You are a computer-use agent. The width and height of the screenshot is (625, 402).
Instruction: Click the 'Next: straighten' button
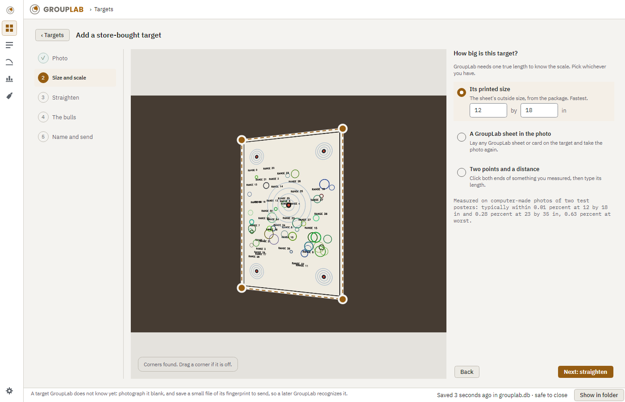click(585, 372)
